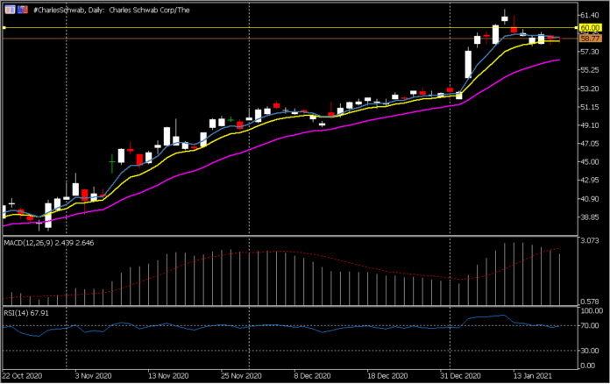610x384 pixels.
Task: Click the 55.25 price scale value
Action: point(589,70)
